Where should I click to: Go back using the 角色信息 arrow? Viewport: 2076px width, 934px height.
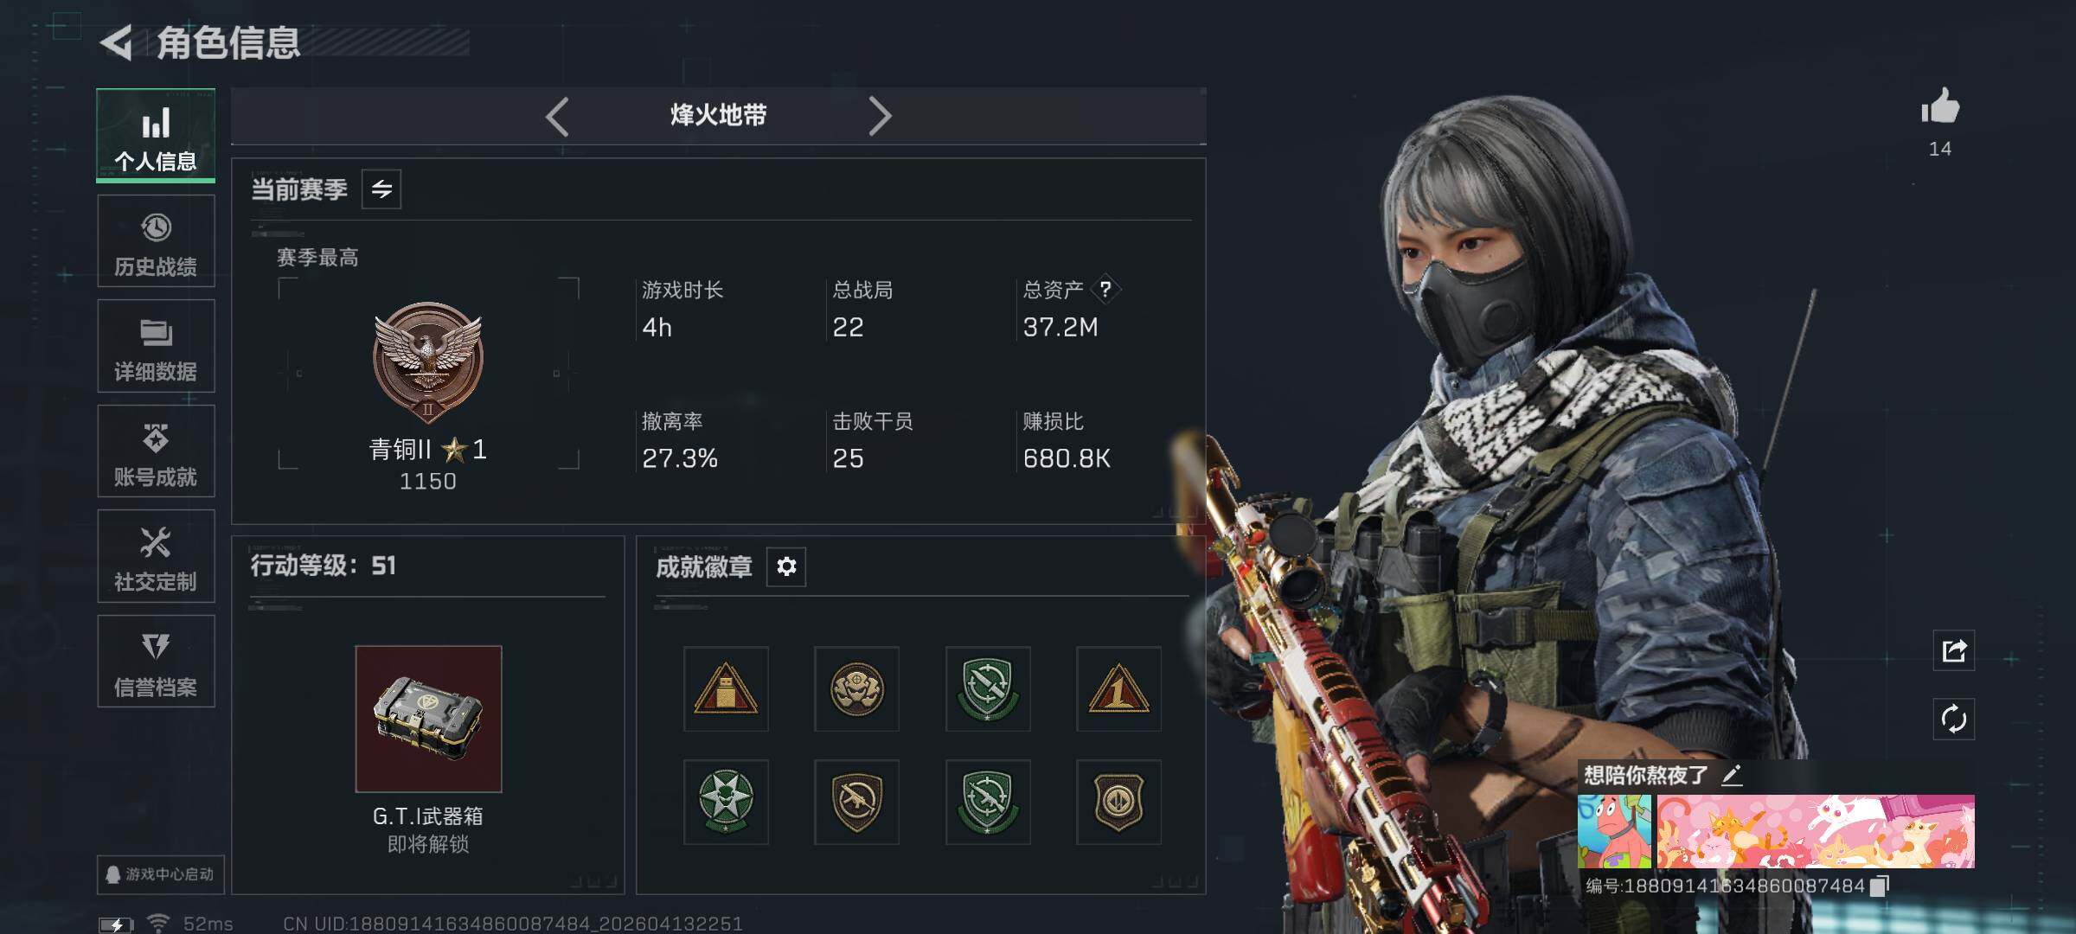117,42
